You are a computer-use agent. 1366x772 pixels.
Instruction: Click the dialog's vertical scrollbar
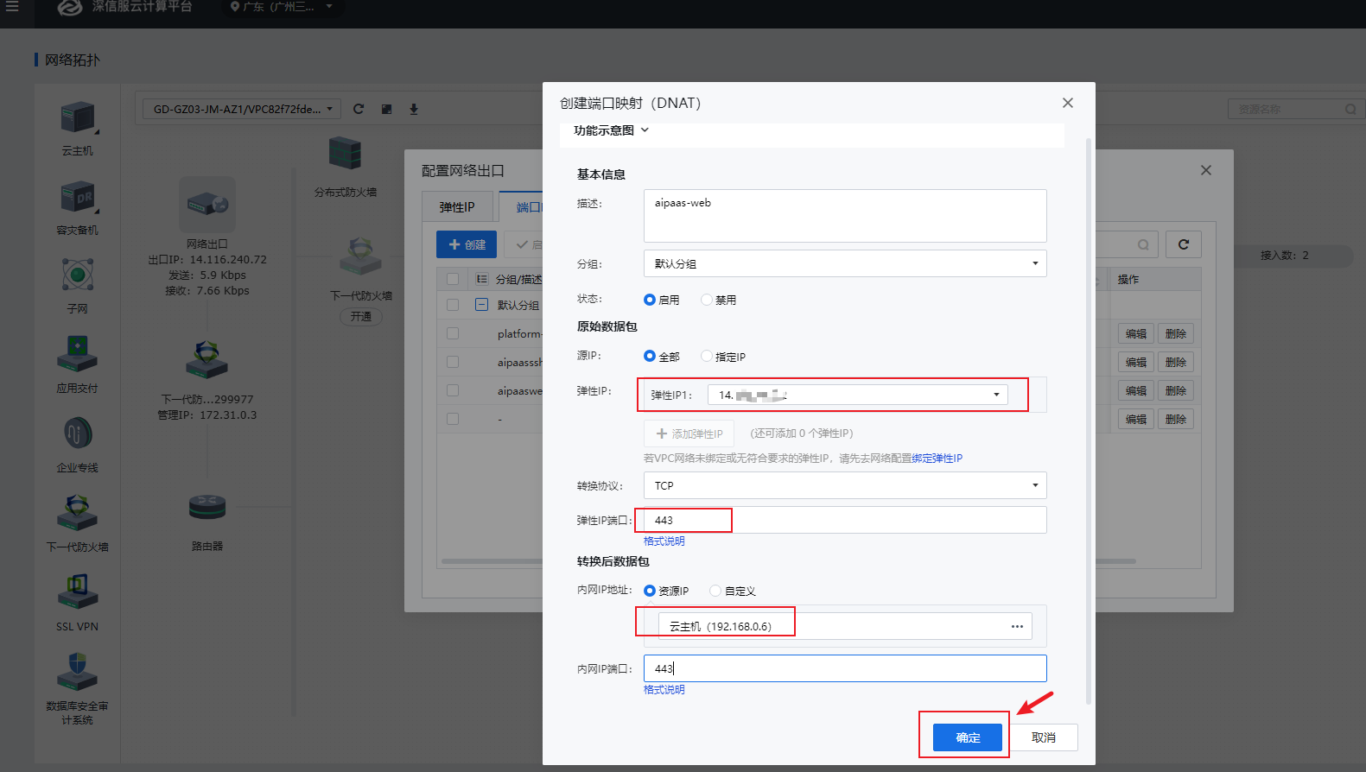click(1089, 414)
